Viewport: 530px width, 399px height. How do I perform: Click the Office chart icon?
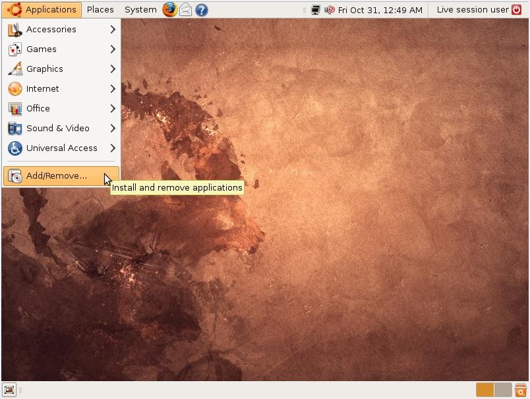[15, 109]
